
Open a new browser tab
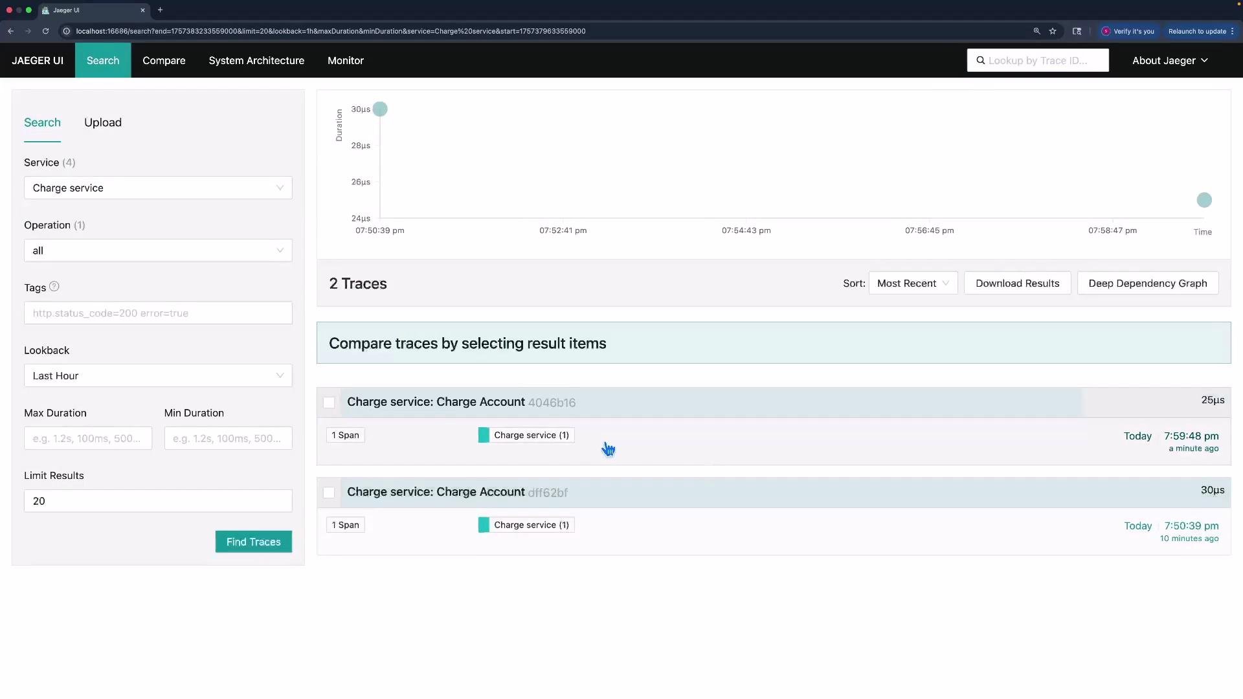(x=160, y=10)
